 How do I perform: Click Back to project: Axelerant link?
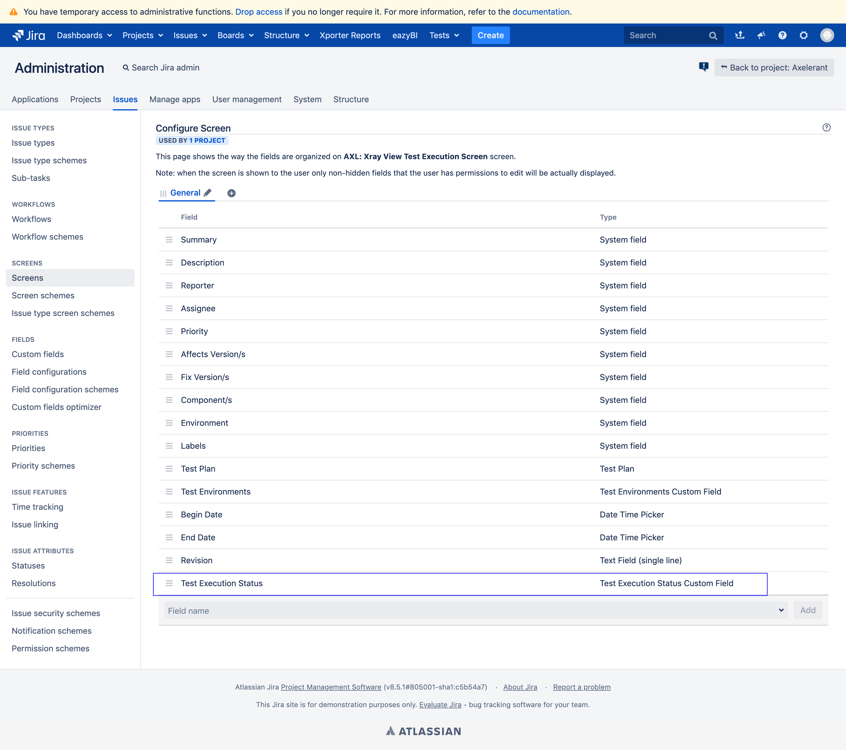pyautogui.click(x=773, y=67)
